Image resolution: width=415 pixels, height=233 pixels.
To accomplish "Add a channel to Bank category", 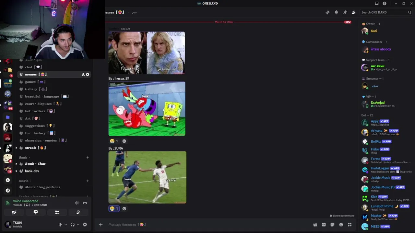I will [x=87, y=158].
